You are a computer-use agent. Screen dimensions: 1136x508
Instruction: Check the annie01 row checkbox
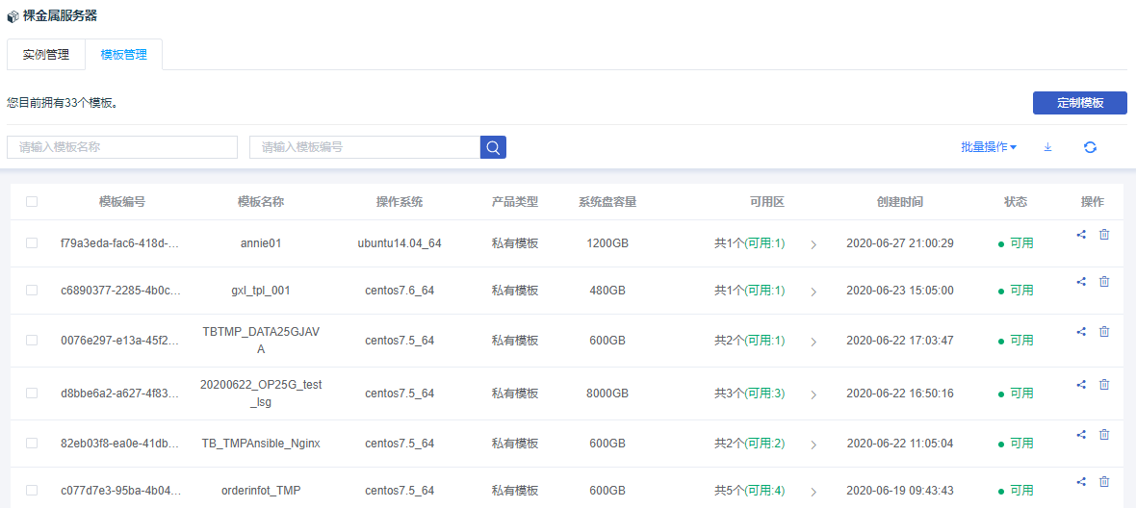pos(32,243)
